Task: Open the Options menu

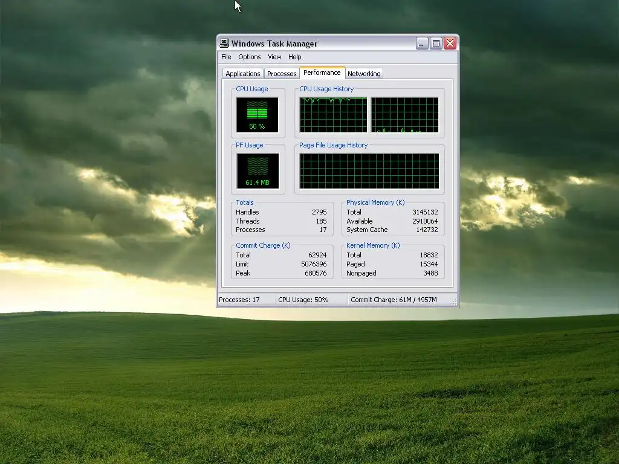Action: click(x=250, y=57)
